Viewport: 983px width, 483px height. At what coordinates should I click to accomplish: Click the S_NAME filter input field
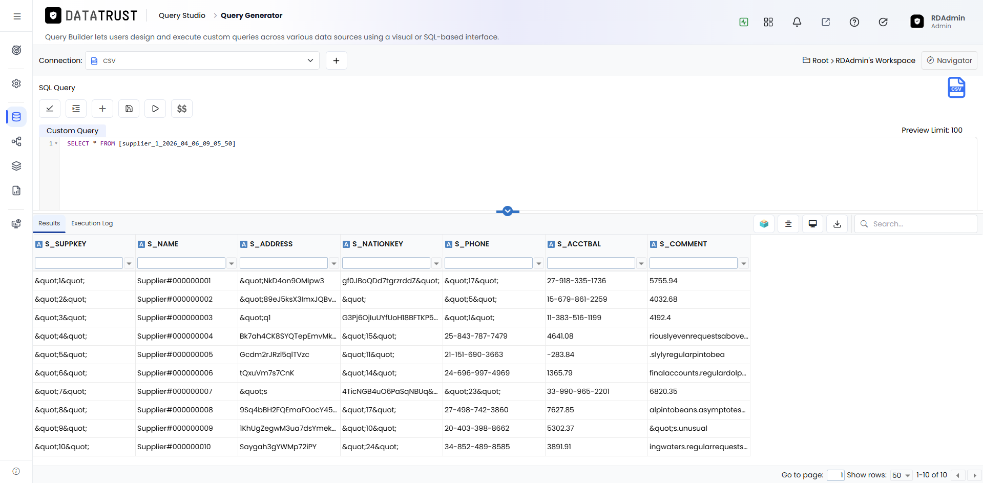[x=181, y=263]
